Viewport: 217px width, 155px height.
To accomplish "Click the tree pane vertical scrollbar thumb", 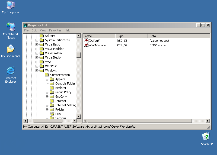I will (79, 55).
